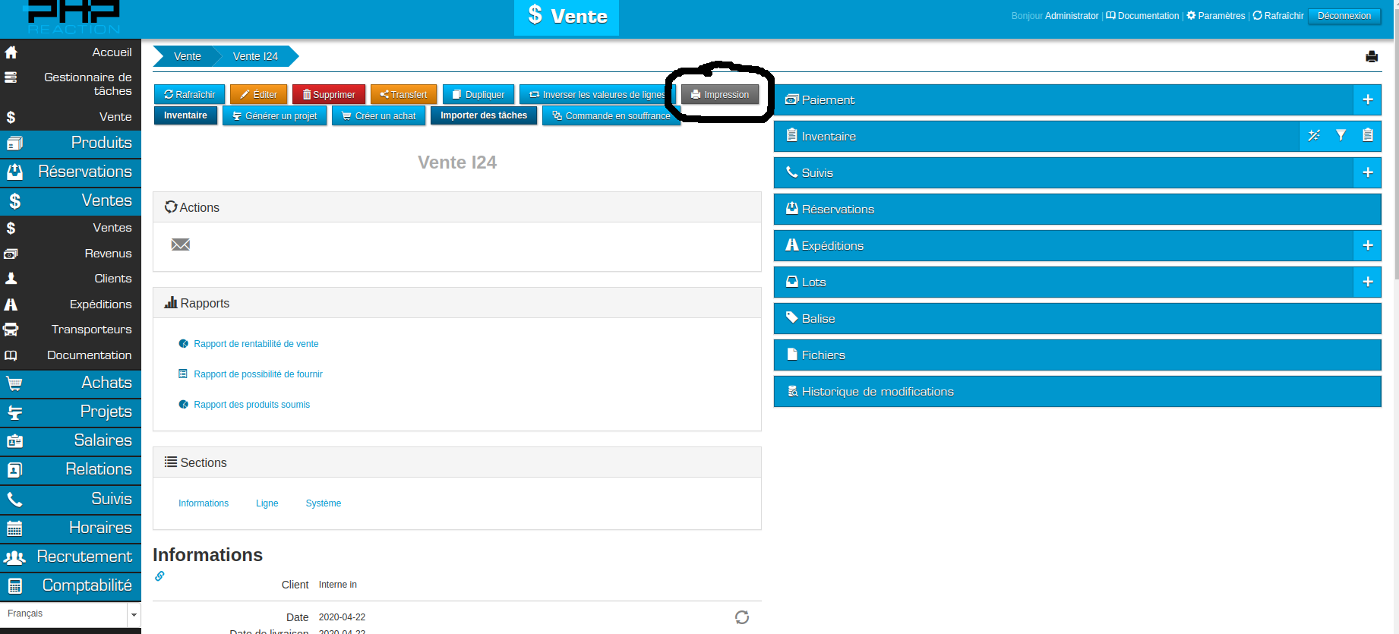Add a new Suivis entry with plus

coord(1367,172)
